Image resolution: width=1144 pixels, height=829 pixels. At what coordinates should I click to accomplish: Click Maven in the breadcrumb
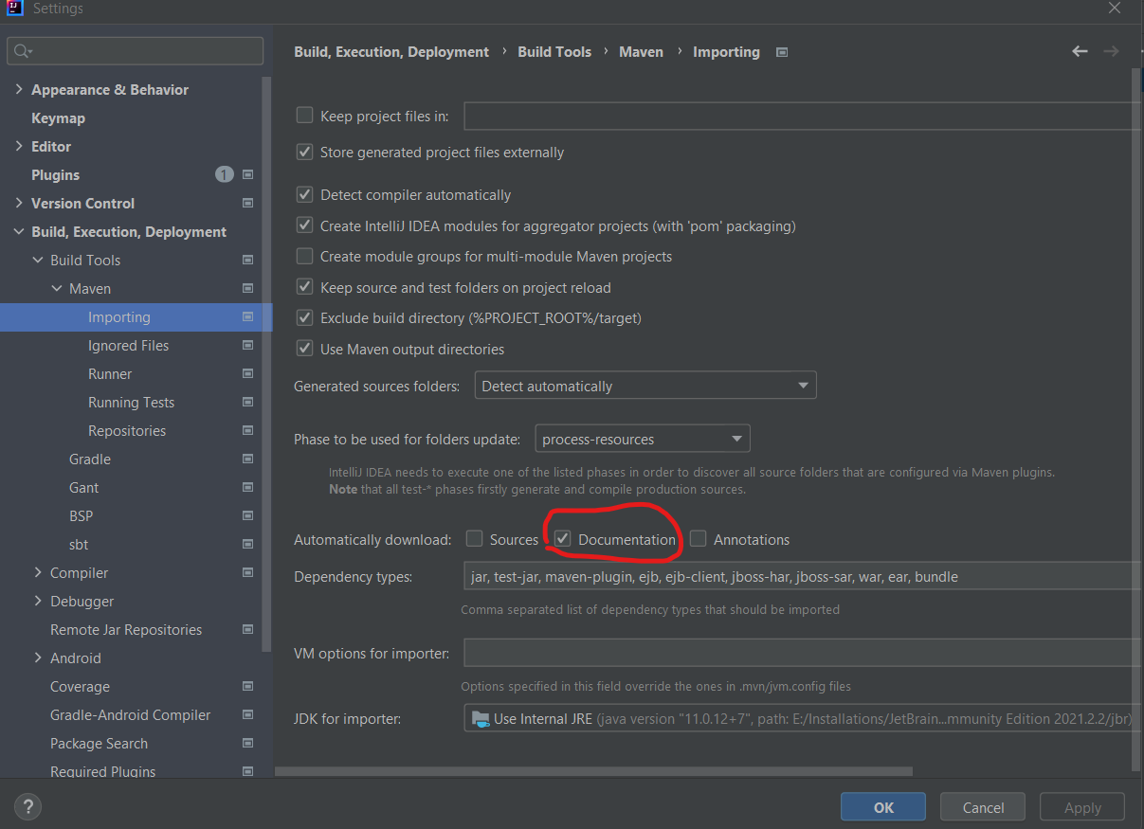point(642,52)
